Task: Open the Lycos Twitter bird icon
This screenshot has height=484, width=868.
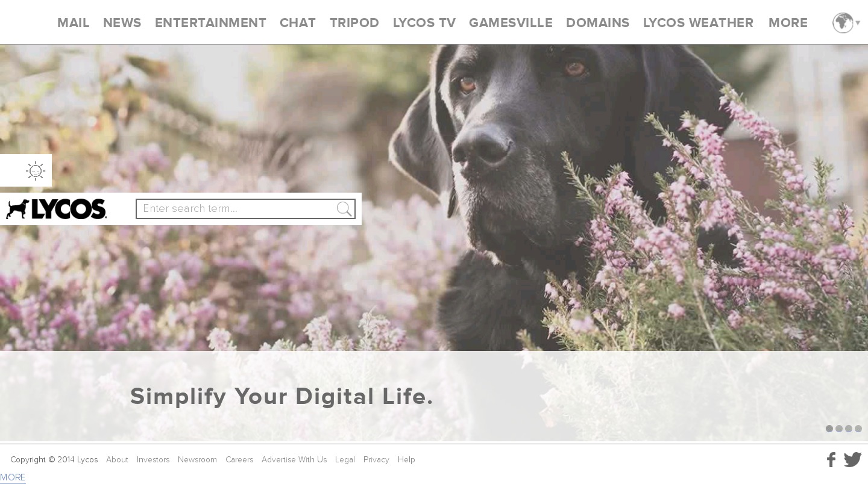Action: pyautogui.click(x=852, y=459)
